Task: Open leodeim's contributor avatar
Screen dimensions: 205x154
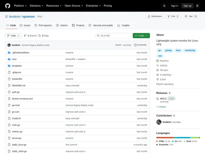Action: 159,122
